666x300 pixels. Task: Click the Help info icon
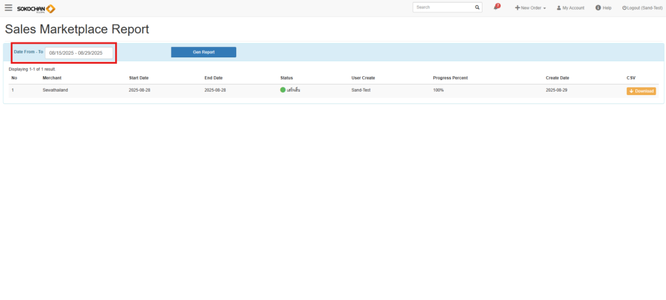pyautogui.click(x=598, y=8)
